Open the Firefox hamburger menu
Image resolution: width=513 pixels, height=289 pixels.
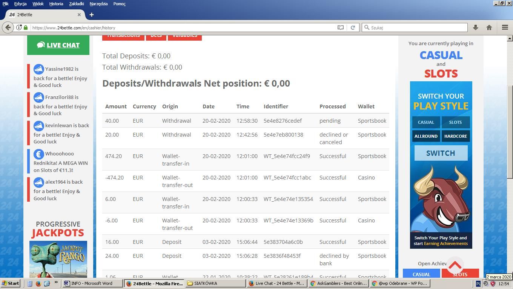pos(505,27)
